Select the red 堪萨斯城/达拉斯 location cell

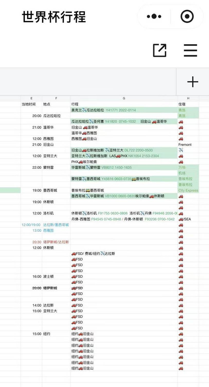56,242
